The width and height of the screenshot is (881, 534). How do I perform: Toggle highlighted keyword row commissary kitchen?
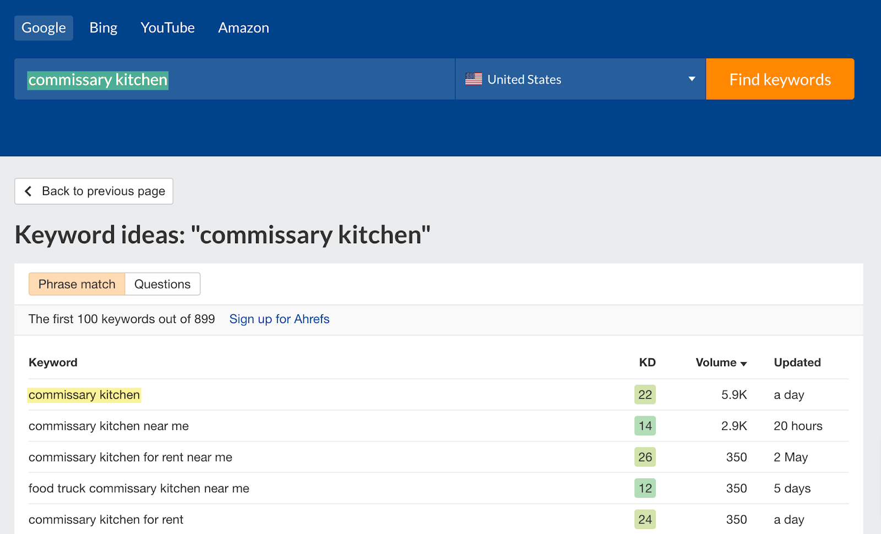[x=84, y=395]
